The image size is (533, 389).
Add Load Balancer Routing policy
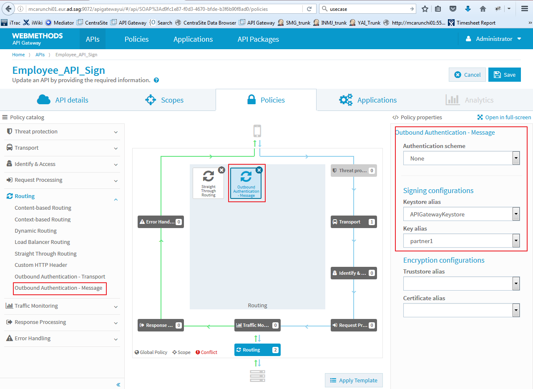click(42, 242)
